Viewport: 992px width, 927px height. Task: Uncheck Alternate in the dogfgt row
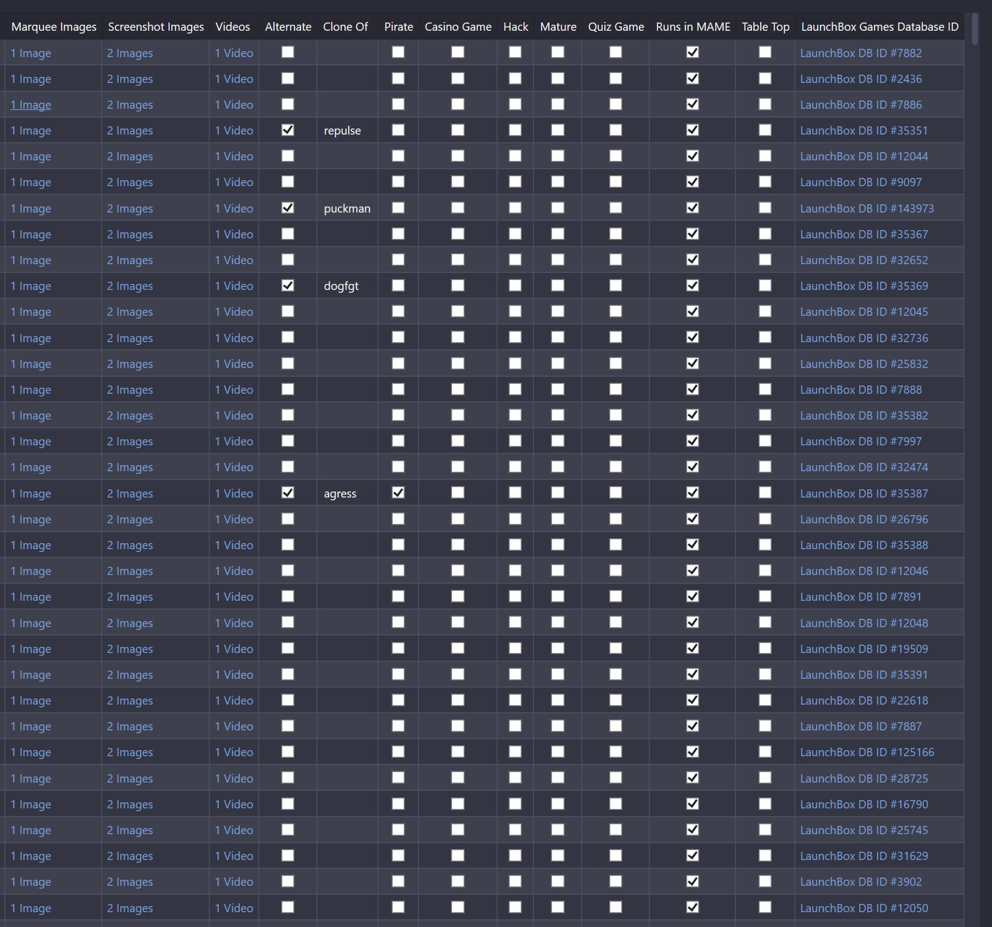(288, 286)
